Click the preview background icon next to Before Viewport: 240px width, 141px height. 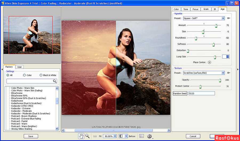pyautogui.click(x=142, y=136)
